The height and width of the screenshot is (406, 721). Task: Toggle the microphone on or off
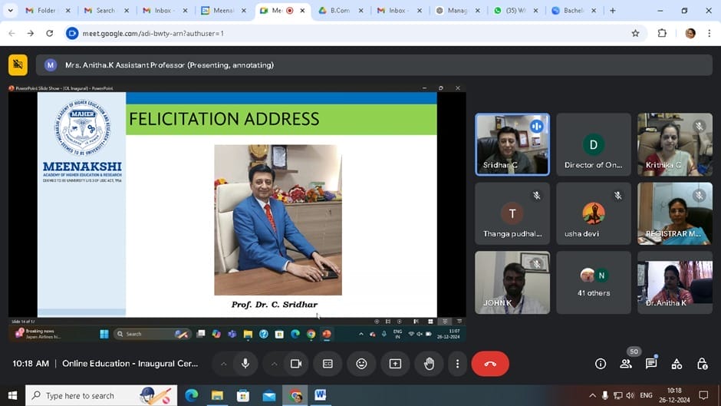245,364
